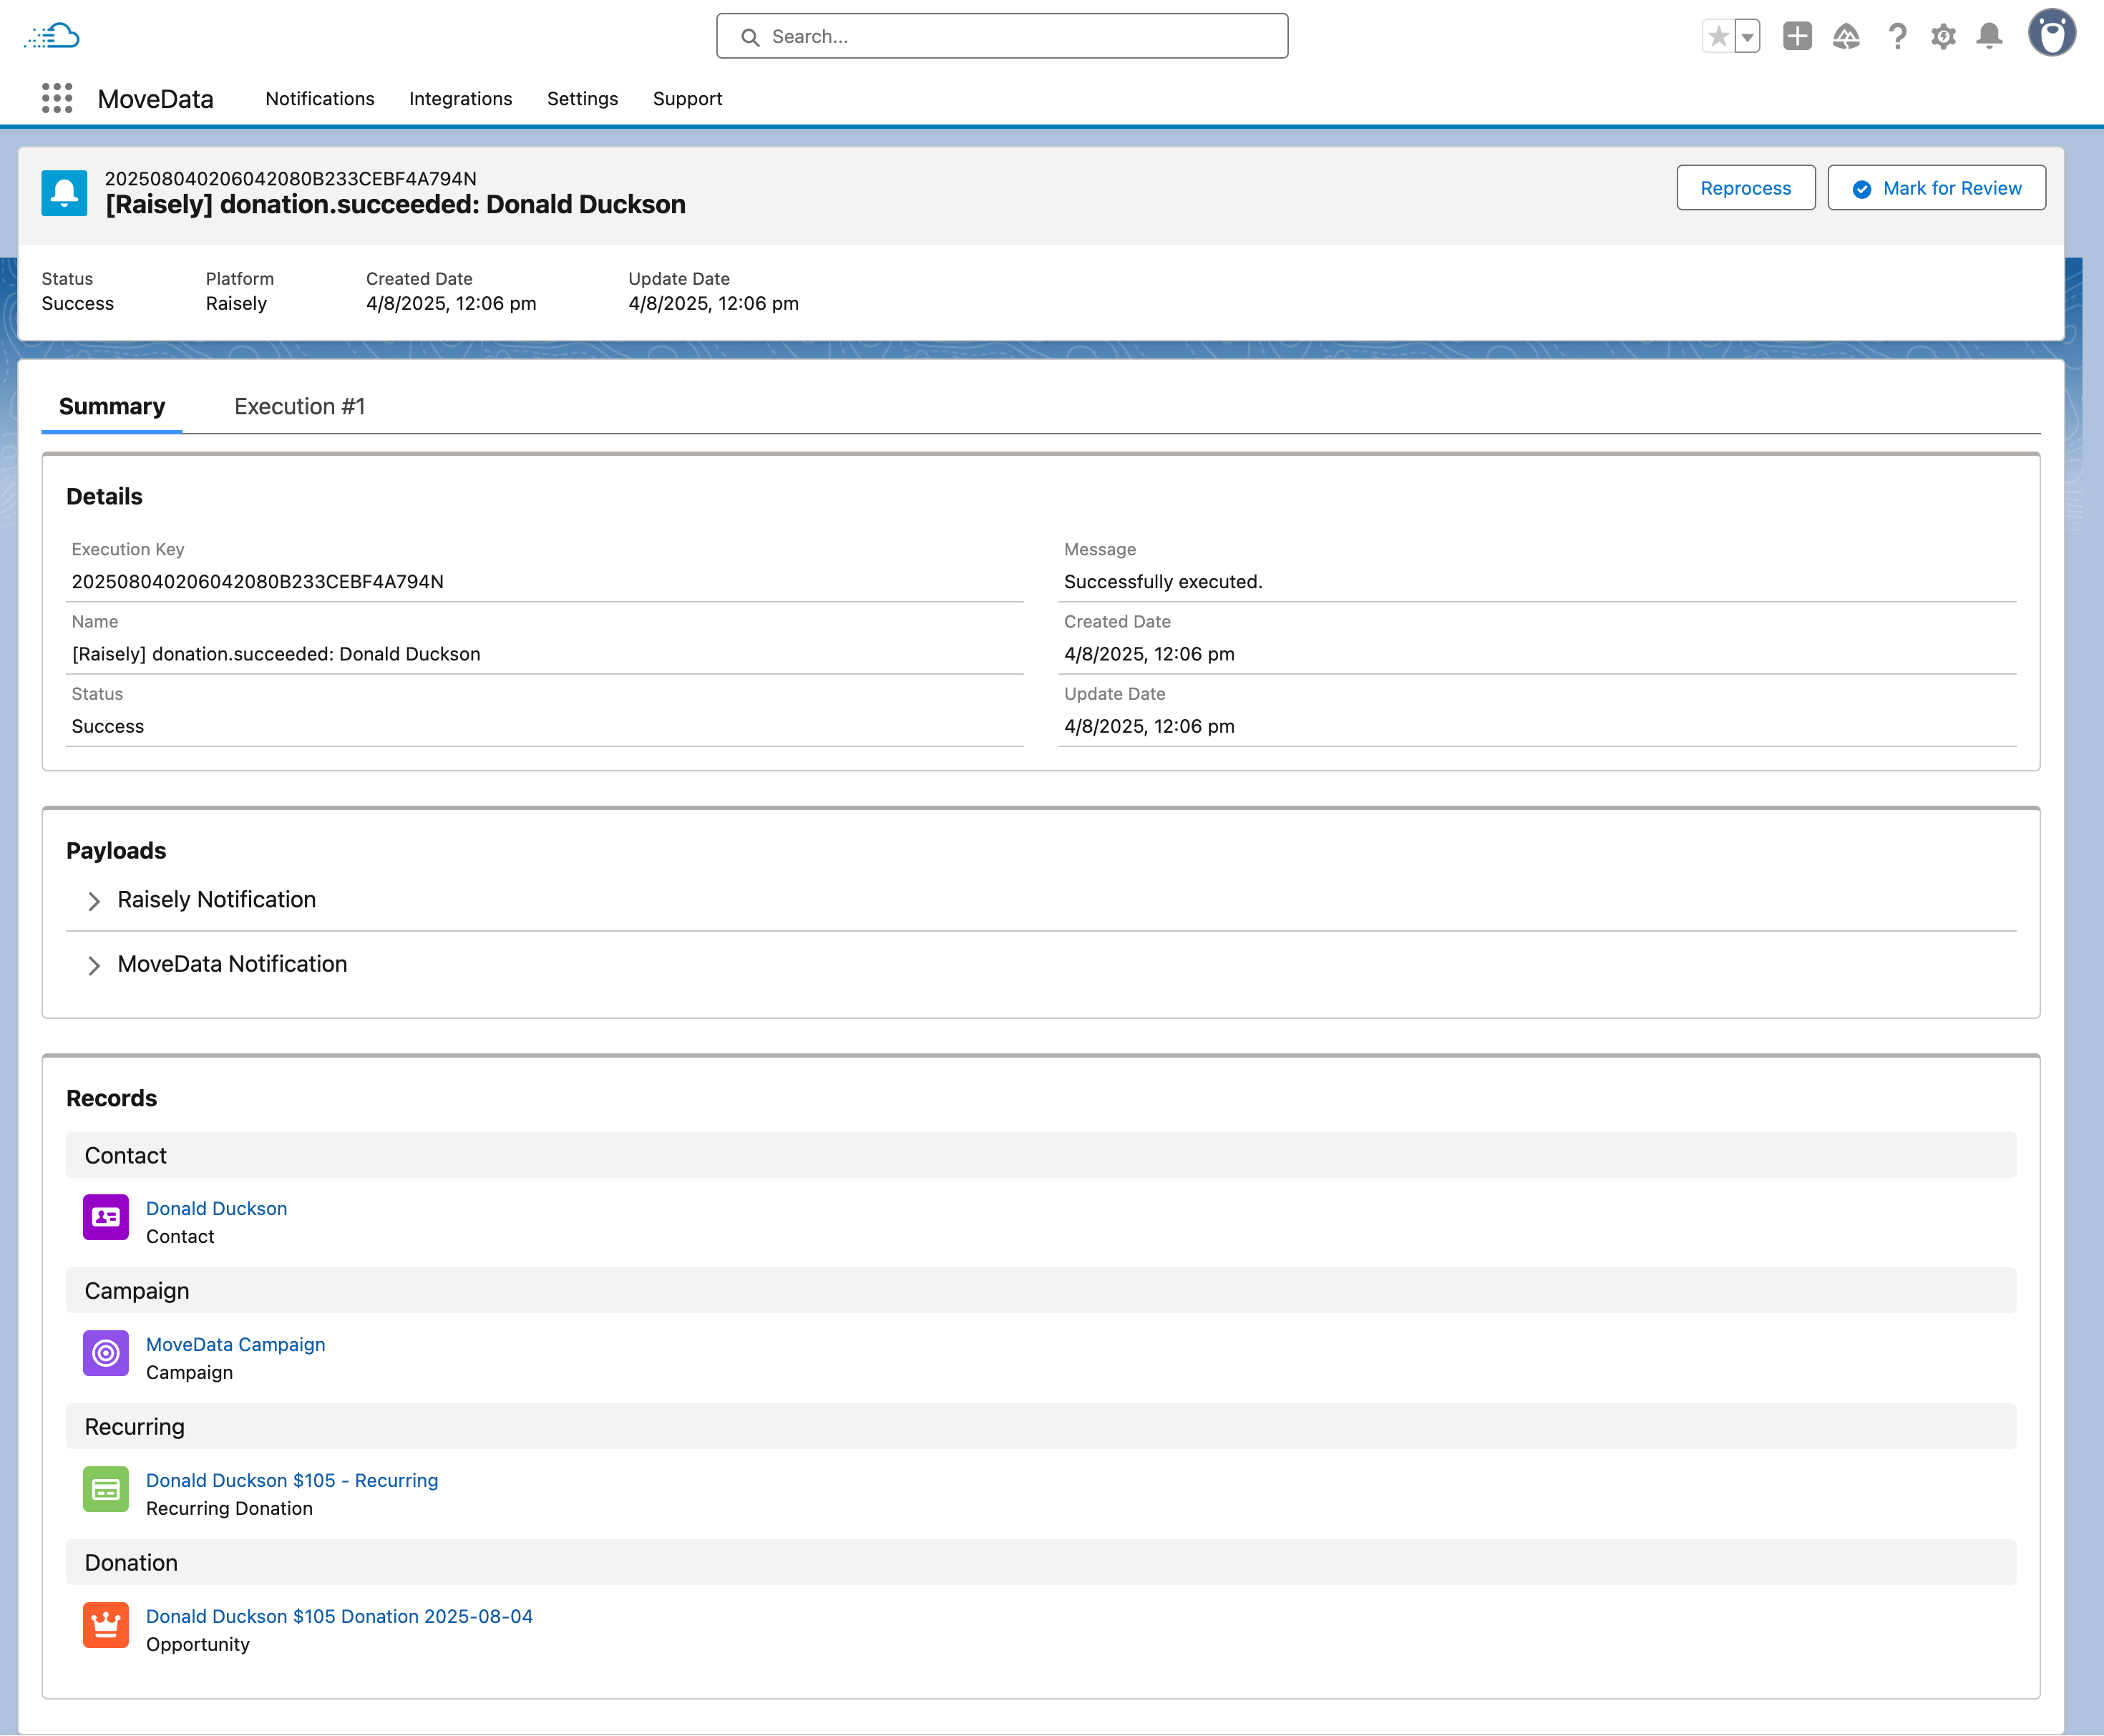Open the Setup gear icon
The height and width of the screenshot is (1736, 2104).
click(x=1942, y=37)
